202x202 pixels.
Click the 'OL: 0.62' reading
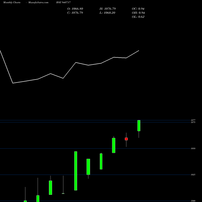[x=138, y=17]
